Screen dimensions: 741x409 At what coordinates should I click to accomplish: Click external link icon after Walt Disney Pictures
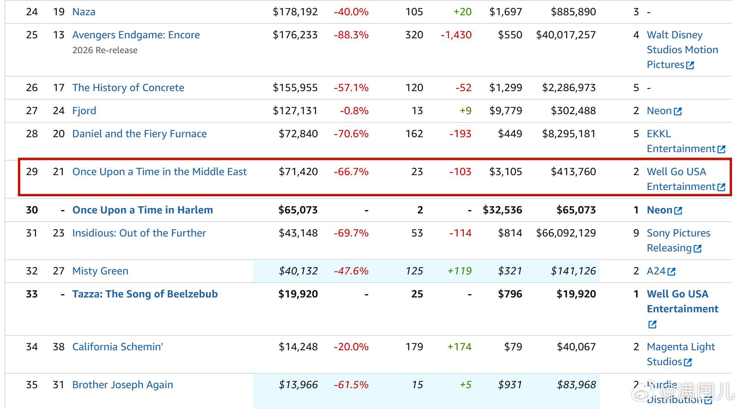(690, 65)
